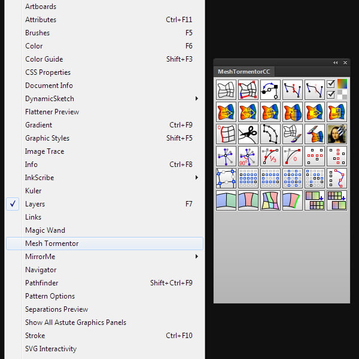Click the multicolored irregular patches icon
Viewport: 359px width, 359px height.
270,200
